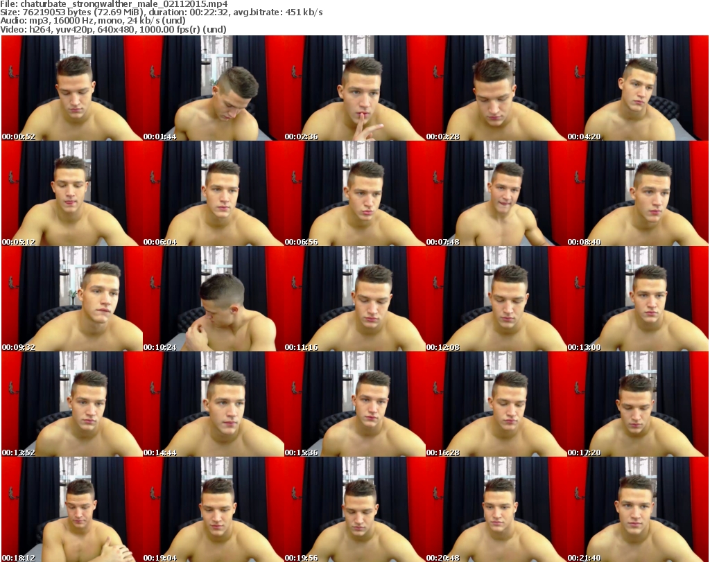Click the thumbnail stamped 00:18:12
Image resolution: width=710 pixels, height=562 pixels.
72,509
